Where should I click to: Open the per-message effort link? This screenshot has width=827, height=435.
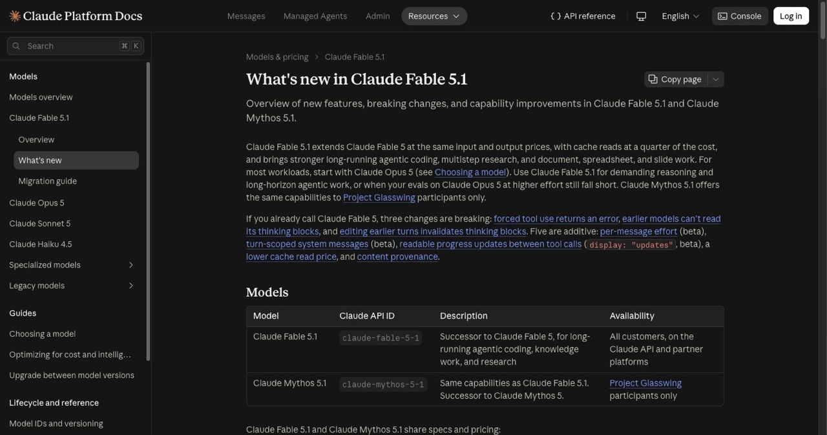[638, 231]
